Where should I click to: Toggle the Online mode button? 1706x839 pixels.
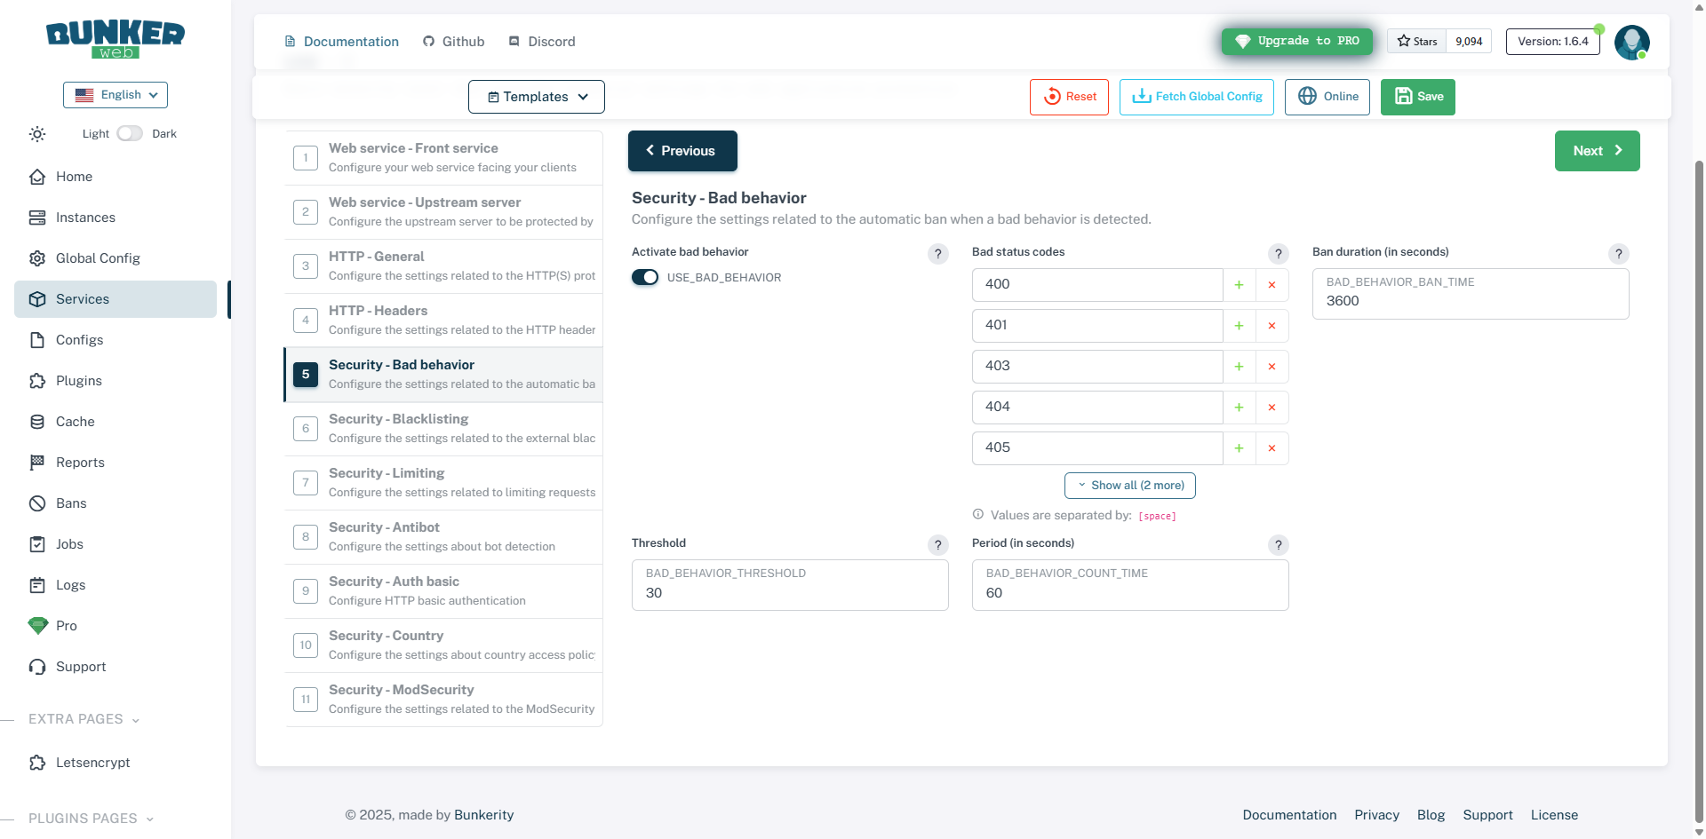click(1327, 97)
